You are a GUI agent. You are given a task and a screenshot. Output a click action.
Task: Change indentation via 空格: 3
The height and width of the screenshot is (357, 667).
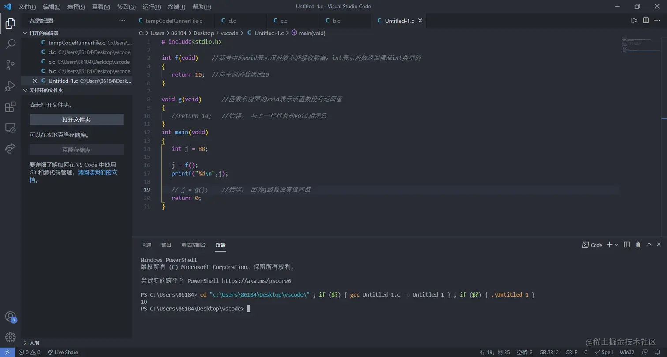tap(525, 352)
